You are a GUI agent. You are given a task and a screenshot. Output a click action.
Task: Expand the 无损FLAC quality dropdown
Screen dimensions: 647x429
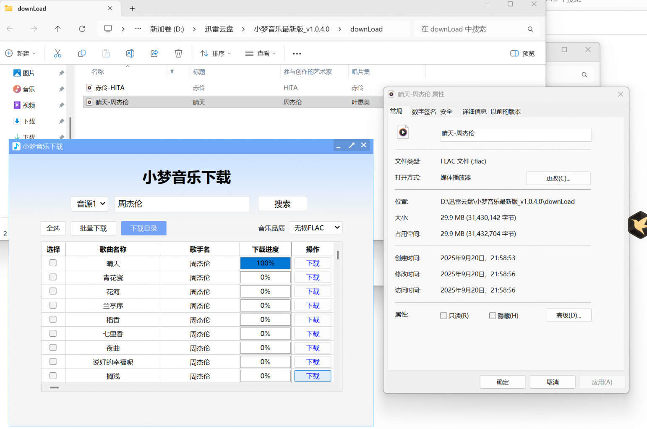click(x=316, y=228)
